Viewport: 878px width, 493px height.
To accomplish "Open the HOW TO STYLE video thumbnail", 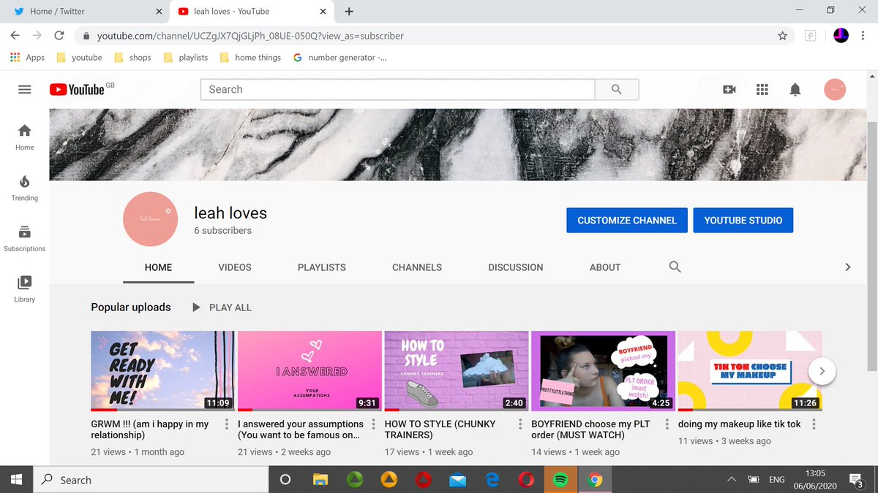I will (x=456, y=370).
